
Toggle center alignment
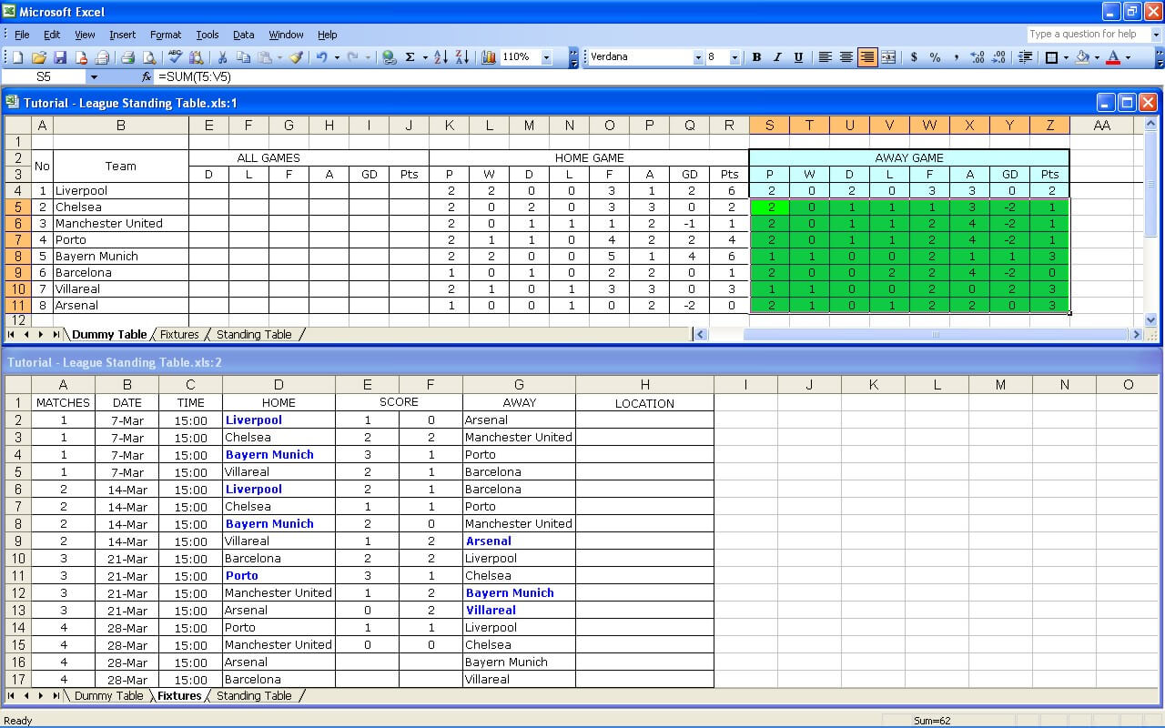[846, 57]
